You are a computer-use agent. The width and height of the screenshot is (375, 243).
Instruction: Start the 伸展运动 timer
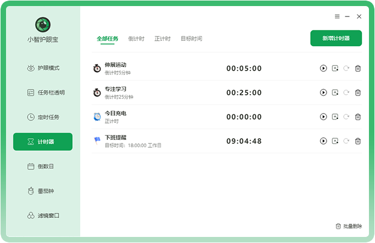pyautogui.click(x=323, y=68)
